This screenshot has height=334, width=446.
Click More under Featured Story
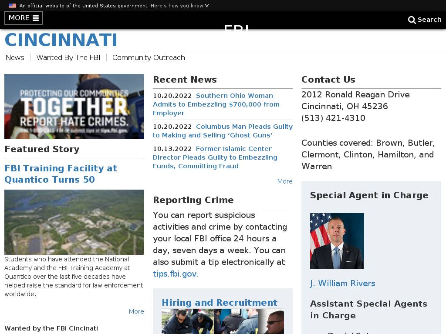[x=136, y=311]
